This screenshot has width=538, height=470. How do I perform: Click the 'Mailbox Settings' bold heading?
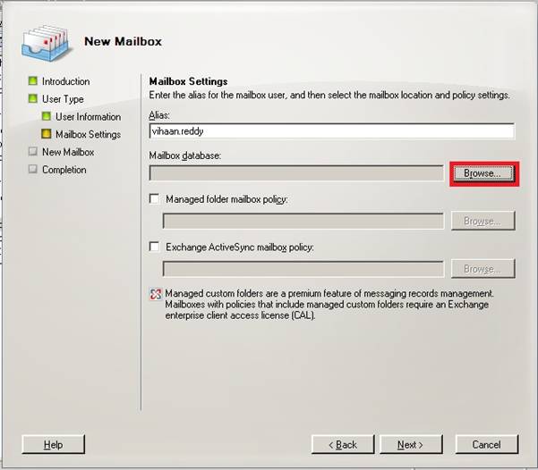pyautogui.click(x=188, y=81)
